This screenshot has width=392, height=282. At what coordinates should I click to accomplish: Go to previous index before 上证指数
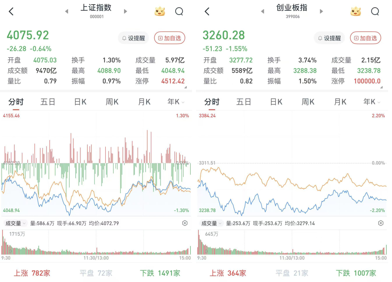point(67,11)
